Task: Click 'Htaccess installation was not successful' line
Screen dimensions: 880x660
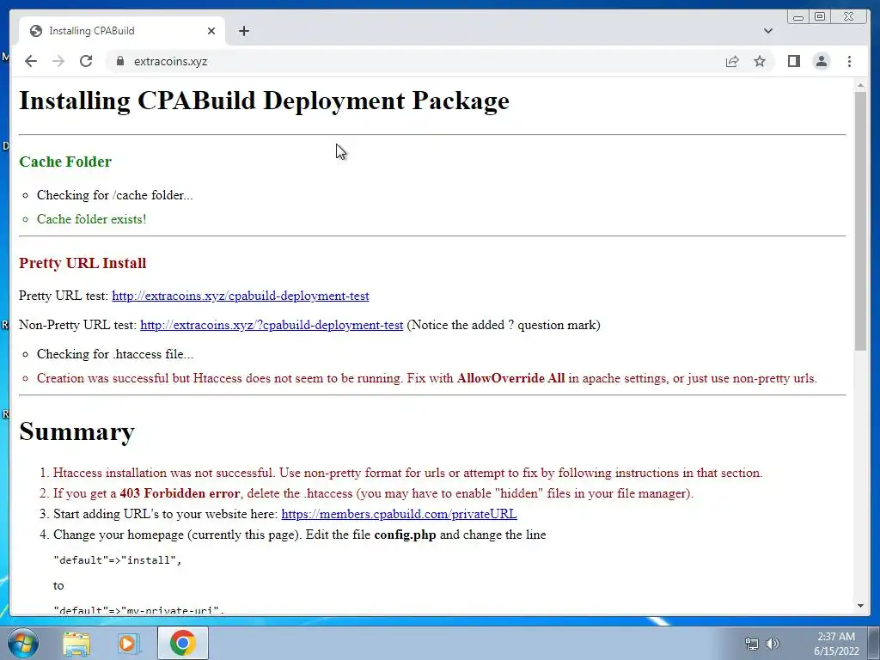Action: pos(407,474)
